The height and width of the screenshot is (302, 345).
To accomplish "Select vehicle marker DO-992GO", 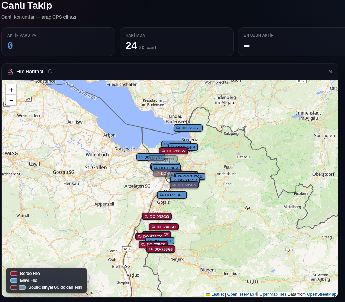I will click(157, 217).
